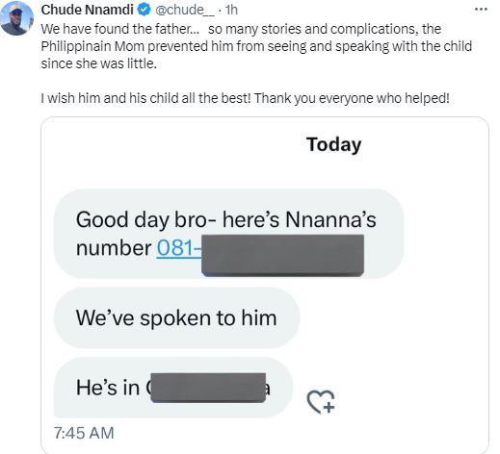Click the blue verified badge

[x=145, y=10]
